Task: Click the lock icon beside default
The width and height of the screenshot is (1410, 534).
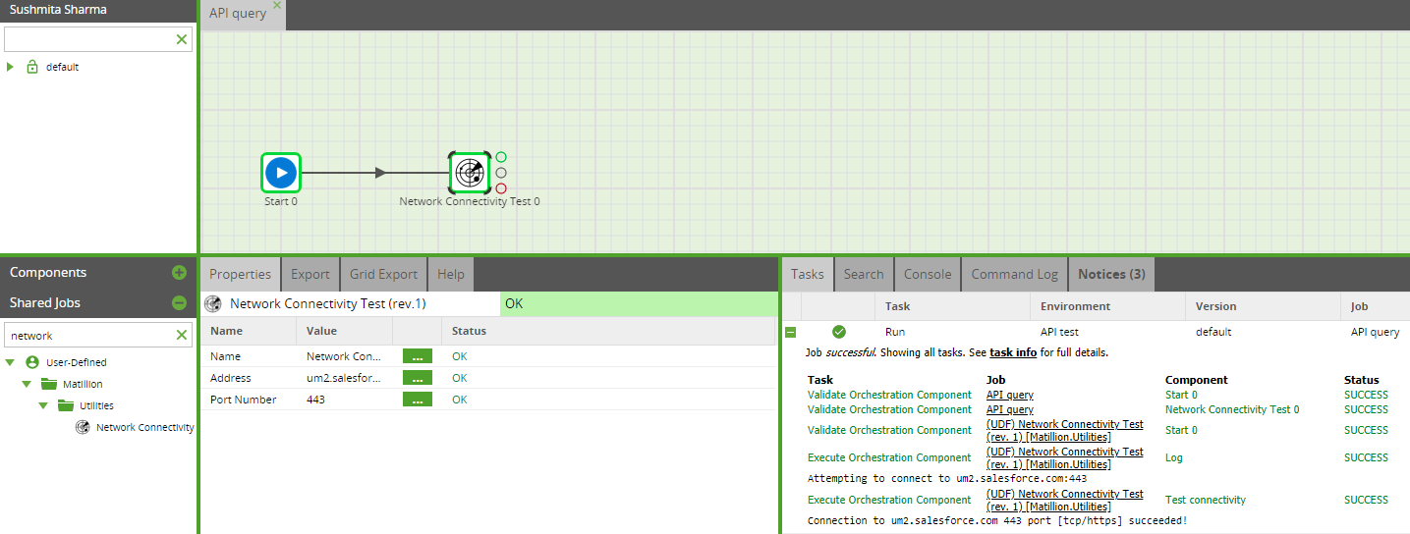Action: pos(32,67)
